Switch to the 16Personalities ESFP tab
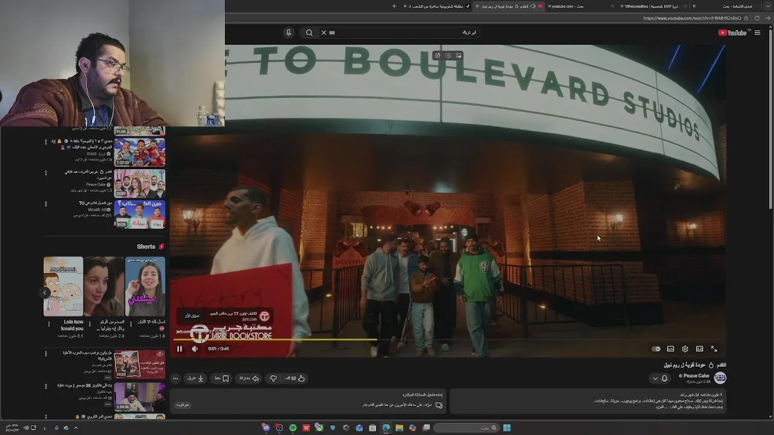The height and width of the screenshot is (435, 774). (x=653, y=6)
